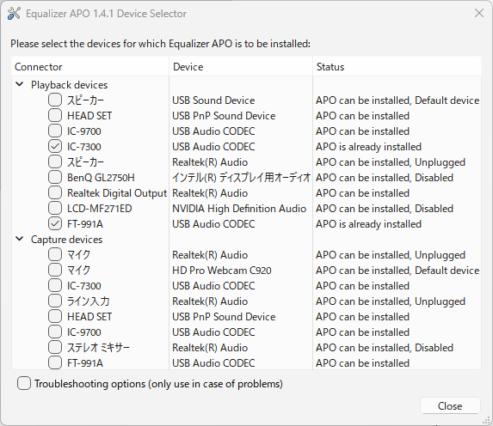Click the Device column header
This screenshot has width=493, height=426.
coord(241,66)
